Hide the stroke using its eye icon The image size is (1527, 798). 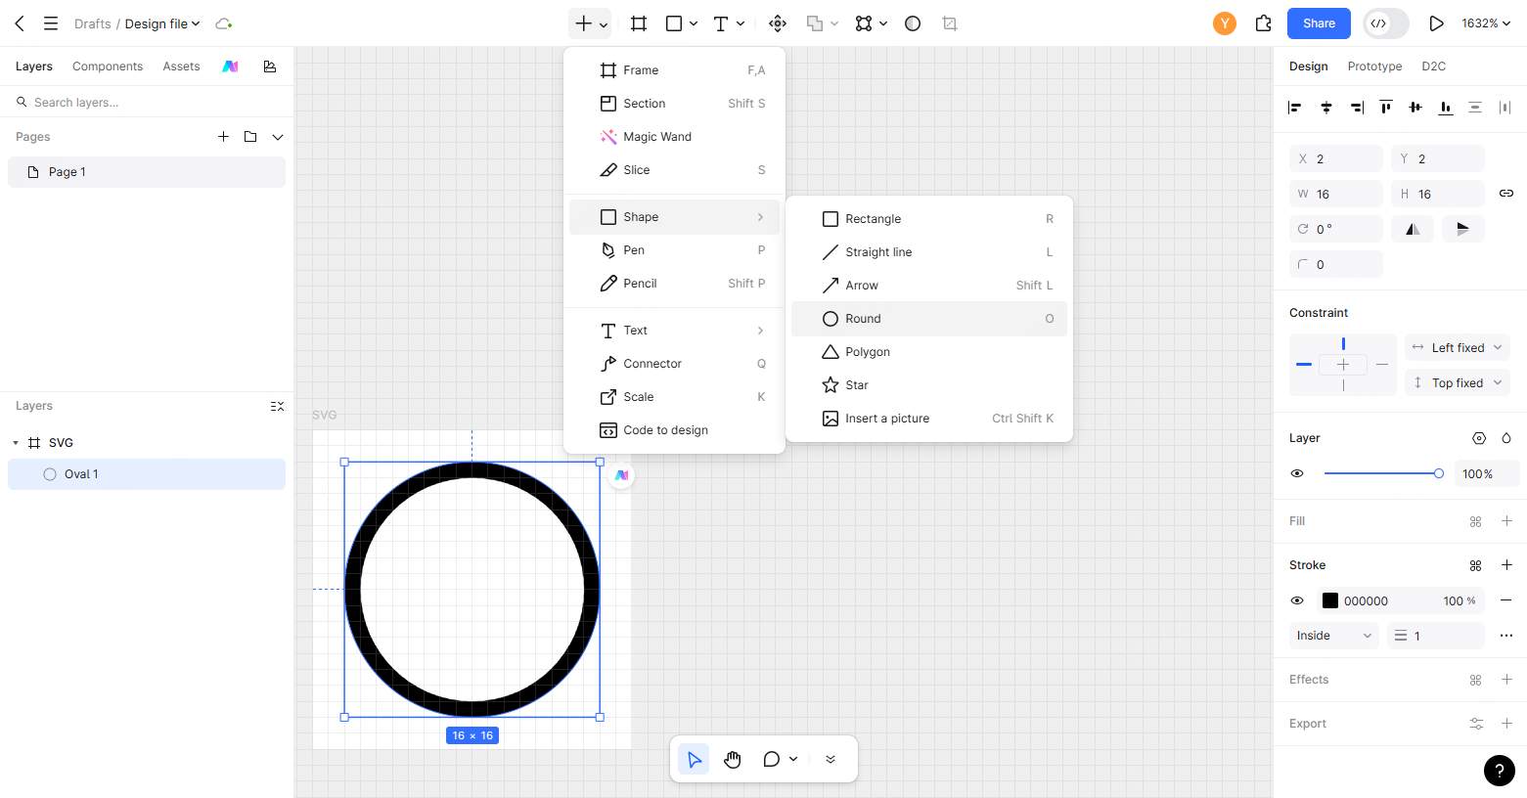1297,600
